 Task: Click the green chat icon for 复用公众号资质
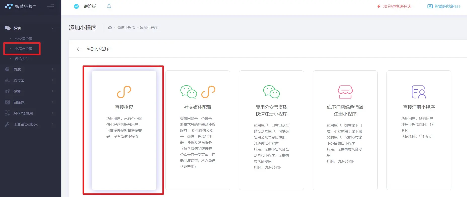click(271, 92)
